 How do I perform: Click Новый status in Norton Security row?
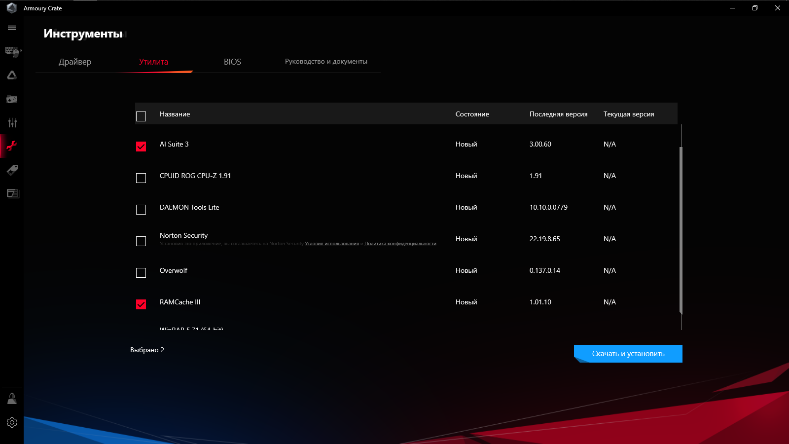click(x=466, y=239)
